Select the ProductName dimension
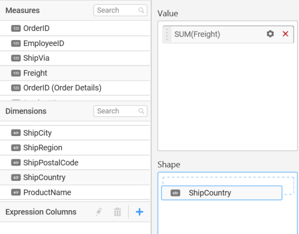Image resolution: width=299 pixels, height=234 pixels. click(x=75, y=192)
